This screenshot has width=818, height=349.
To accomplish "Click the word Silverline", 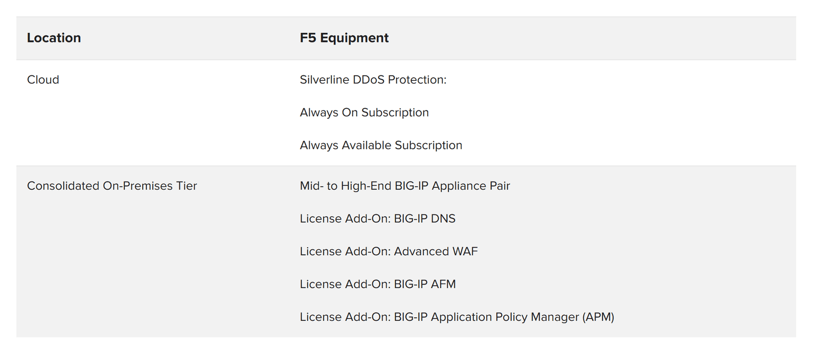I will (x=324, y=80).
